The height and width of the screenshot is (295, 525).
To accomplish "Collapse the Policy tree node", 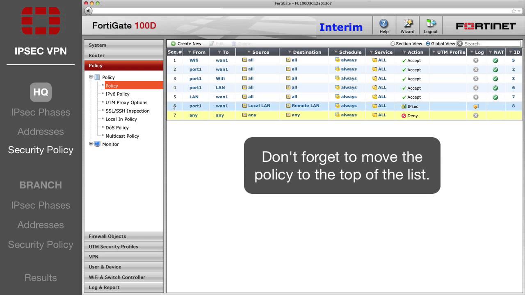I will pos(91,77).
